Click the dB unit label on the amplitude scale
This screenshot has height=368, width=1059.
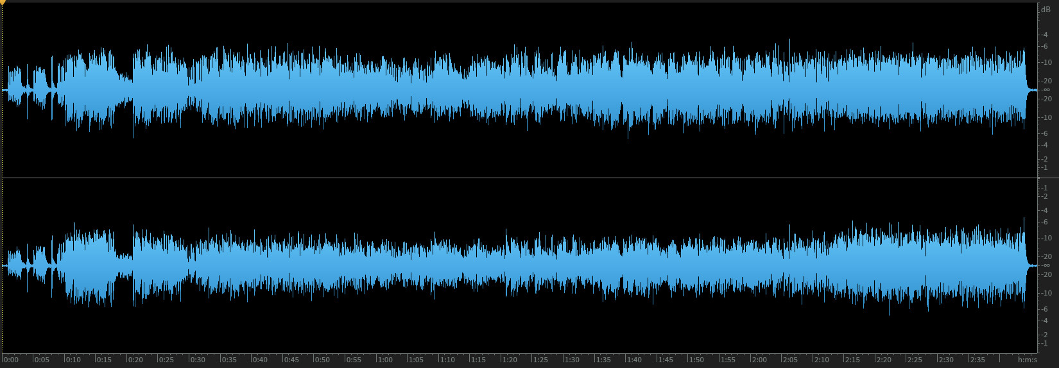click(1046, 10)
